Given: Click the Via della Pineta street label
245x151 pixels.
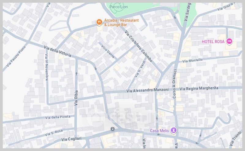Looking at the screenshot, I should pos(58,117).
